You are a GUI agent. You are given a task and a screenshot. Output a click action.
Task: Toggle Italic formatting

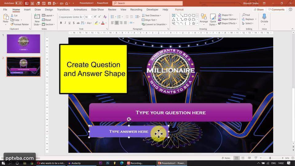65,23
